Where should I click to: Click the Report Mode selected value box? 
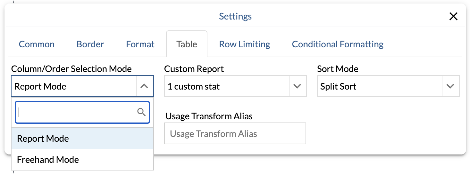click(x=74, y=86)
